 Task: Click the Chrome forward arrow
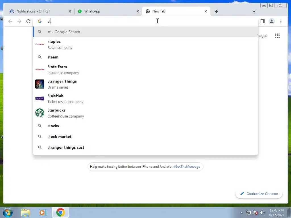coord(19,21)
